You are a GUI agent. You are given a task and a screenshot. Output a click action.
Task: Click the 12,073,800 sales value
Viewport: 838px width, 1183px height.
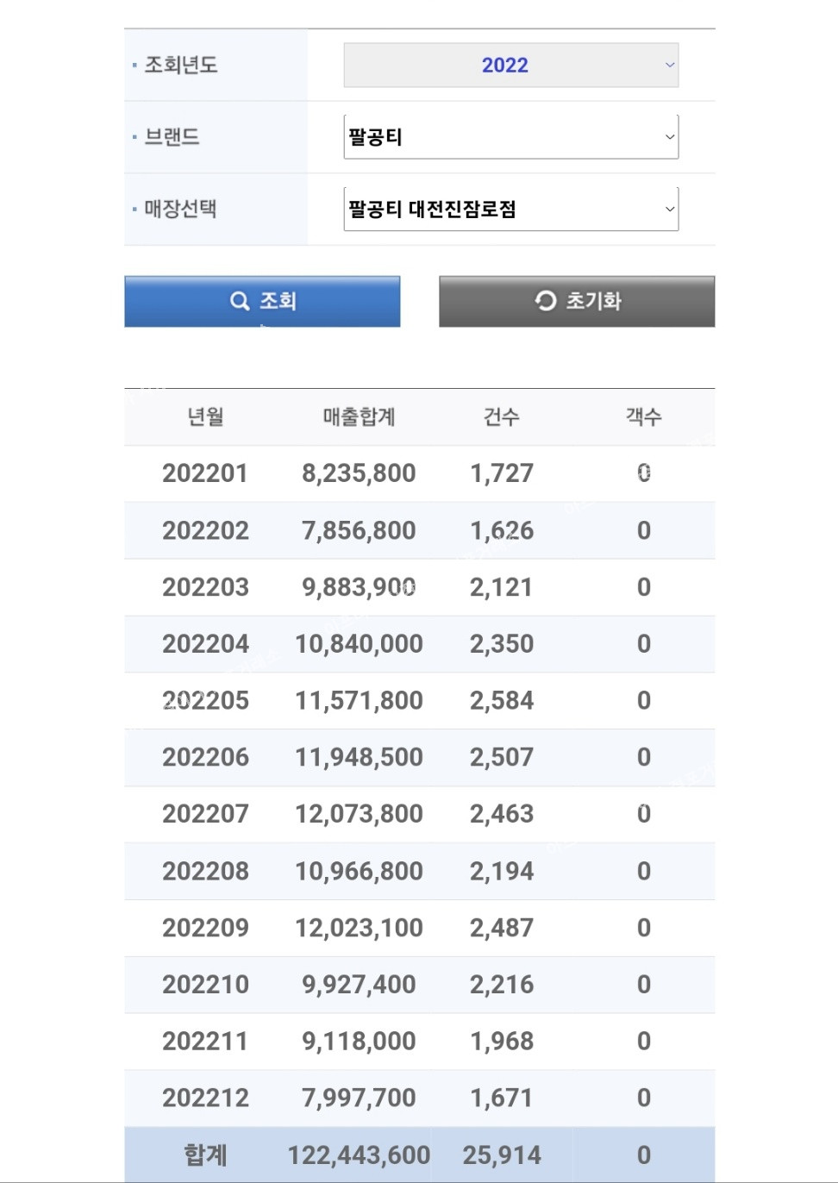pyautogui.click(x=359, y=814)
